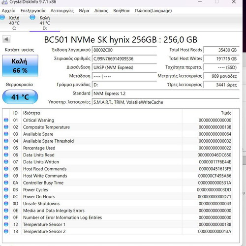Select the Power On Hours value 0000000000D71
This screenshot has height=246, width=246.
[215, 197]
